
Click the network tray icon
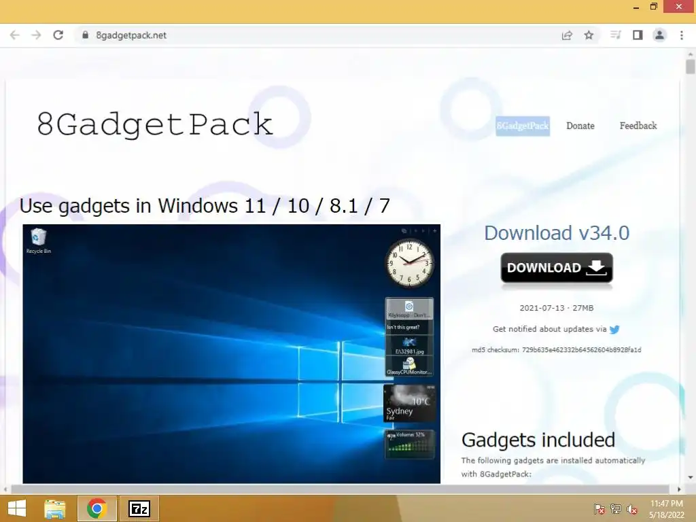[x=616, y=508]
